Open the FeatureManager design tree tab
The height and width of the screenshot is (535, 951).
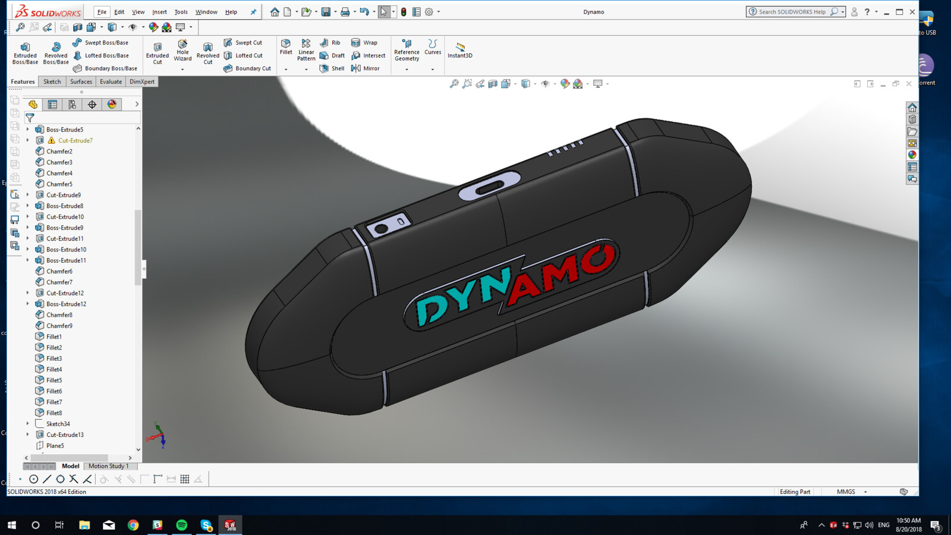pyautogui.click(x=33, y=105)
